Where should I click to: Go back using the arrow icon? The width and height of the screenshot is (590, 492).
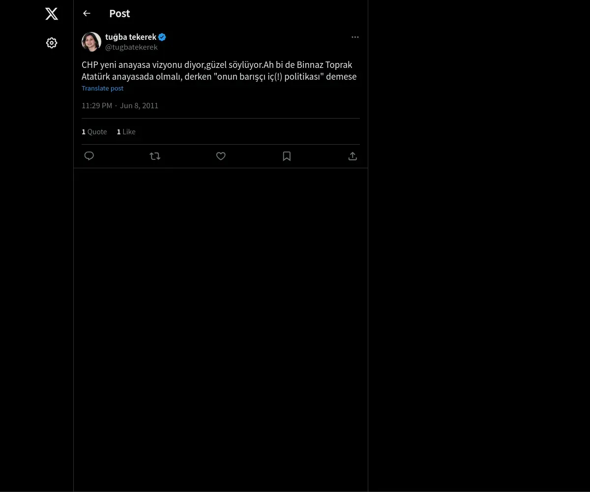click(87, 13)
